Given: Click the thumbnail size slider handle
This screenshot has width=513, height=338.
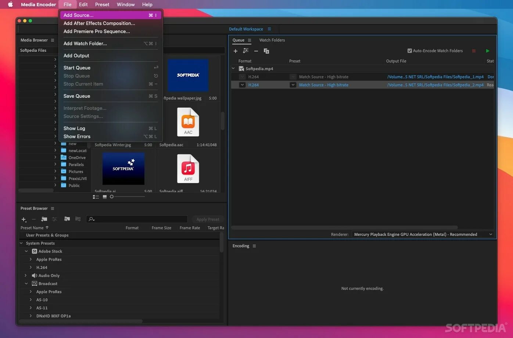Looking at the screenshot, I should coord(112,197).
